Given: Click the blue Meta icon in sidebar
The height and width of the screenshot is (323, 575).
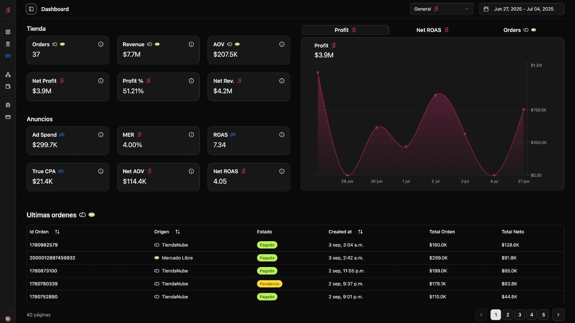Looking at the screenshot, I should click(8, 56).
